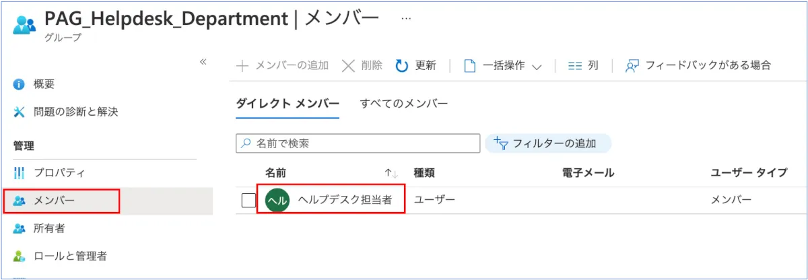Click the 所有者 people icon
Image resolution: width=808 pixels, height=280 pixels.
(19, 229)
